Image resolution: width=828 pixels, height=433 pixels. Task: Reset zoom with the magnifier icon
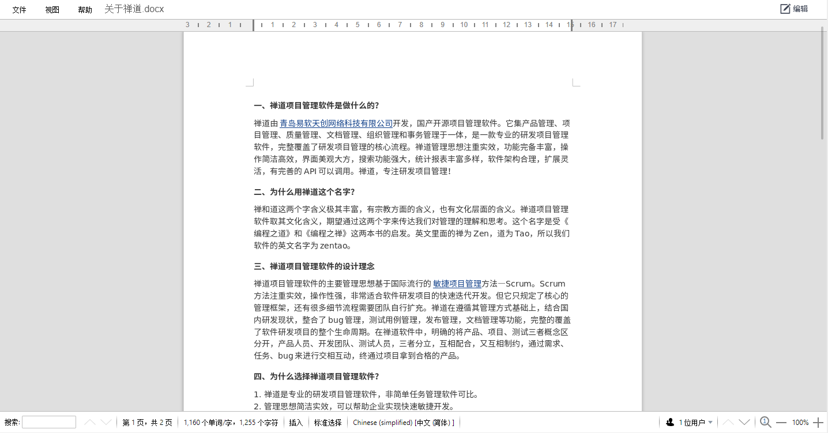pyautogui.click(x=766, y=423)
